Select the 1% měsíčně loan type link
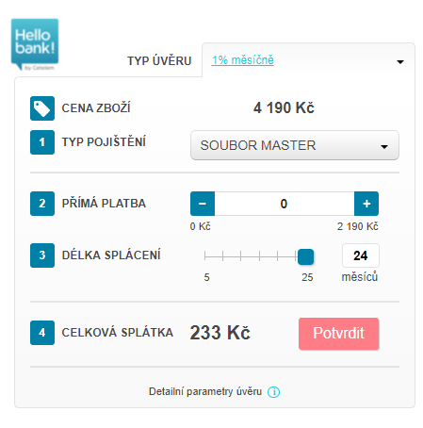The height and width of the screenshot is (428, 423). click(243, 60)
